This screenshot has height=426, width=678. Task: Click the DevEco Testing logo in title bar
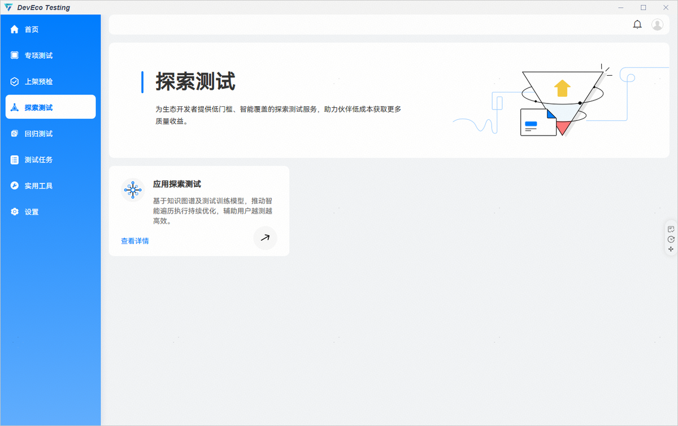tap(8, 7)
